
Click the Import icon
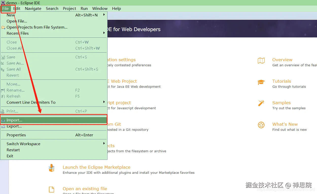[3, 121]
